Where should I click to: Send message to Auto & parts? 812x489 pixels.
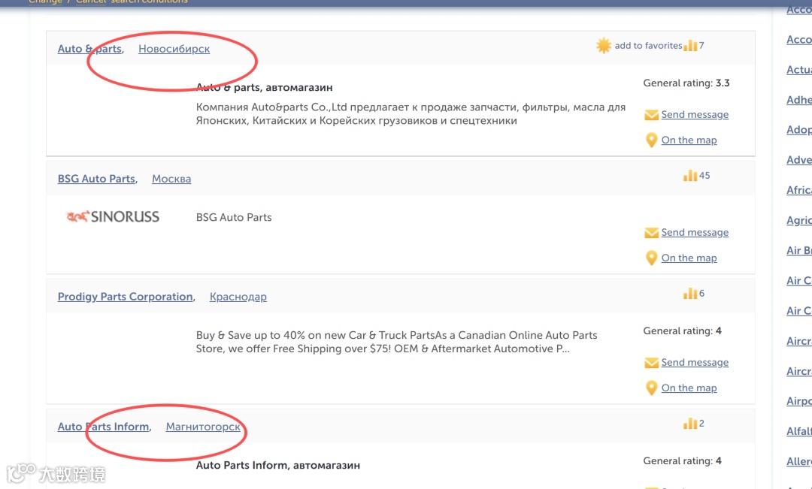[695, 114]
